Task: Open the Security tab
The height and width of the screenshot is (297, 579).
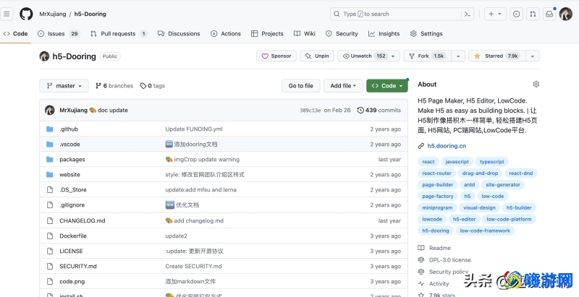Action: click(x=342, y=33)
